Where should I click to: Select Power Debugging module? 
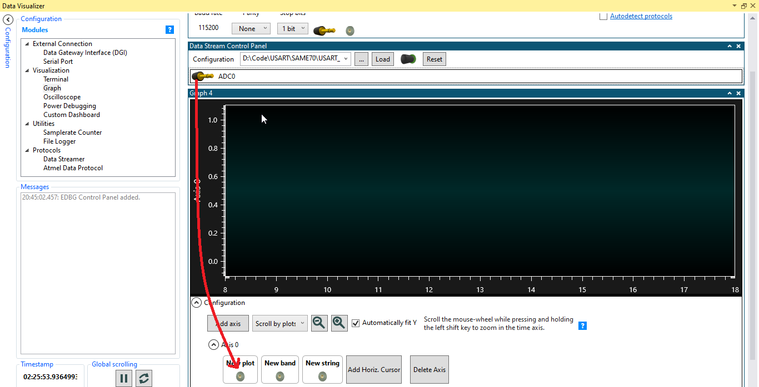(69, 106)
